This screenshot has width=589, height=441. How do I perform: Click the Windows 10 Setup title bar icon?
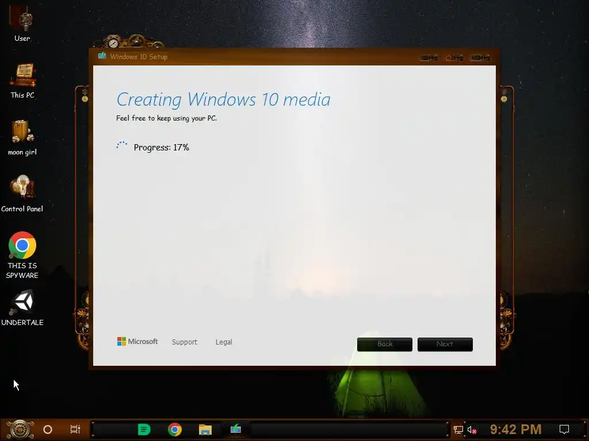point(102,56)
